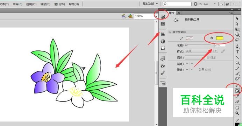Open the 调试(D) menu
242x126 pixels.
click(45, 4)
